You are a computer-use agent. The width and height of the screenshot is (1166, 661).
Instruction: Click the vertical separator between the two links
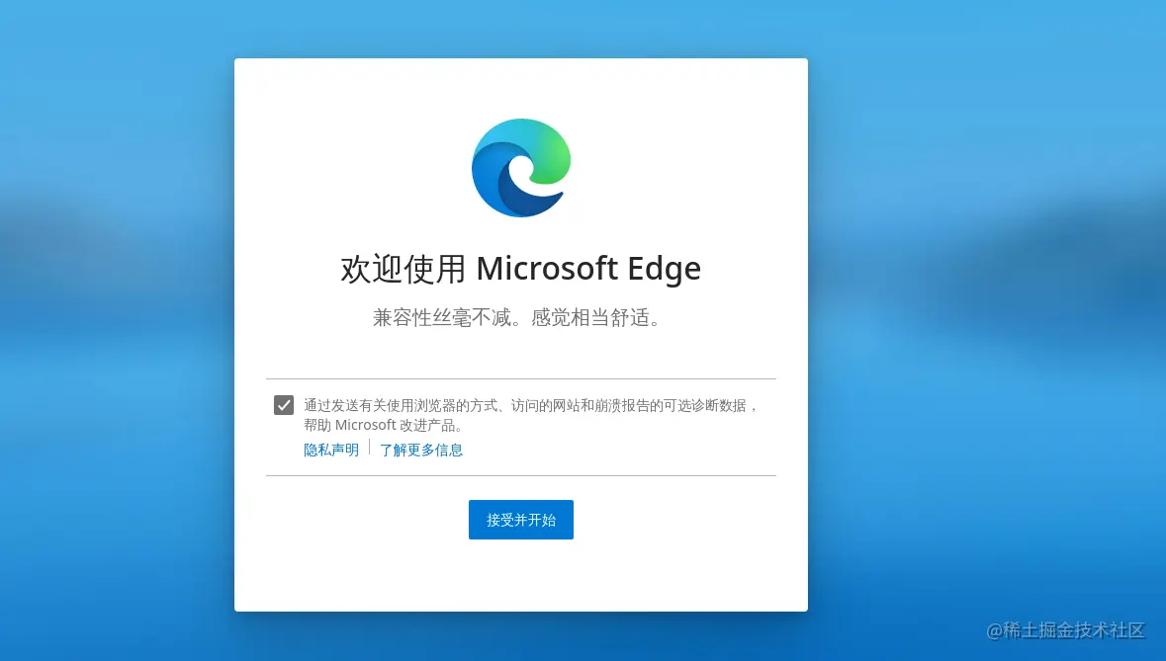(x=369, y=448)
